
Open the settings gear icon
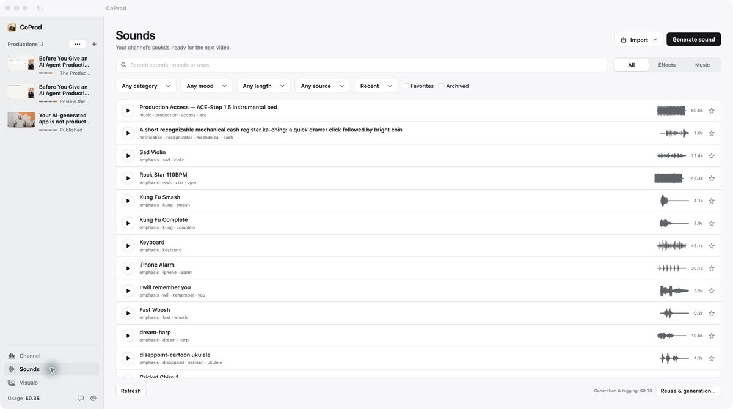(93, 398)
